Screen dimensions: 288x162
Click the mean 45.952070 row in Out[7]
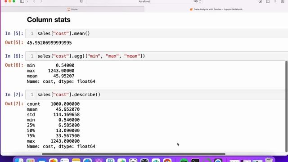[53, 109]
